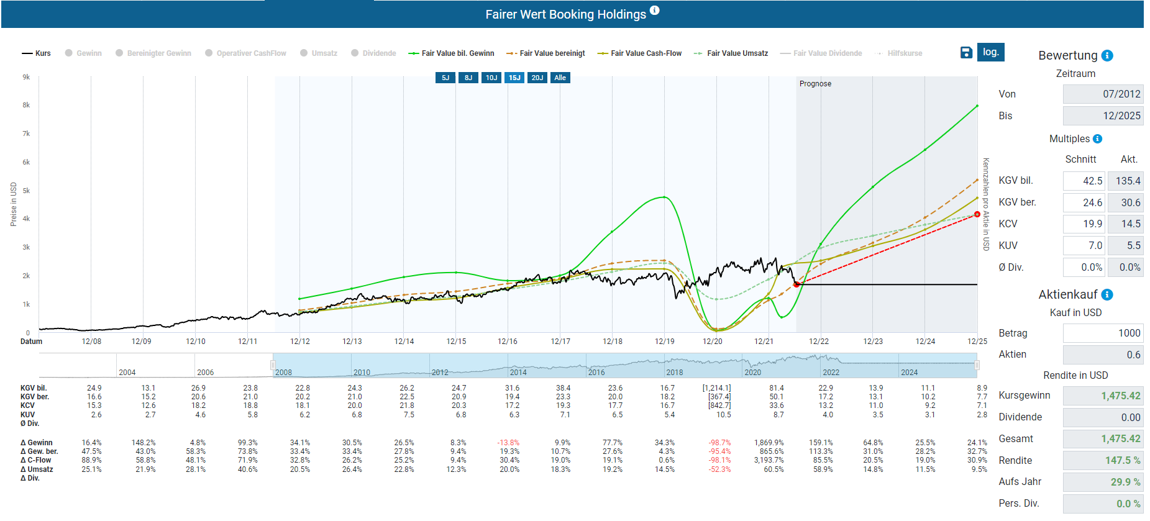
Task: Click the Betrag amount input
Action: (1102, 333)
